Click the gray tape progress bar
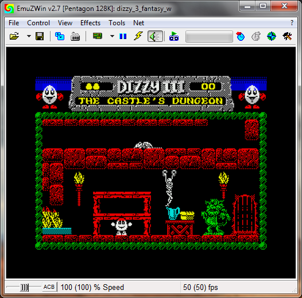Screen dimensions: 302x298 pos(209,36)
